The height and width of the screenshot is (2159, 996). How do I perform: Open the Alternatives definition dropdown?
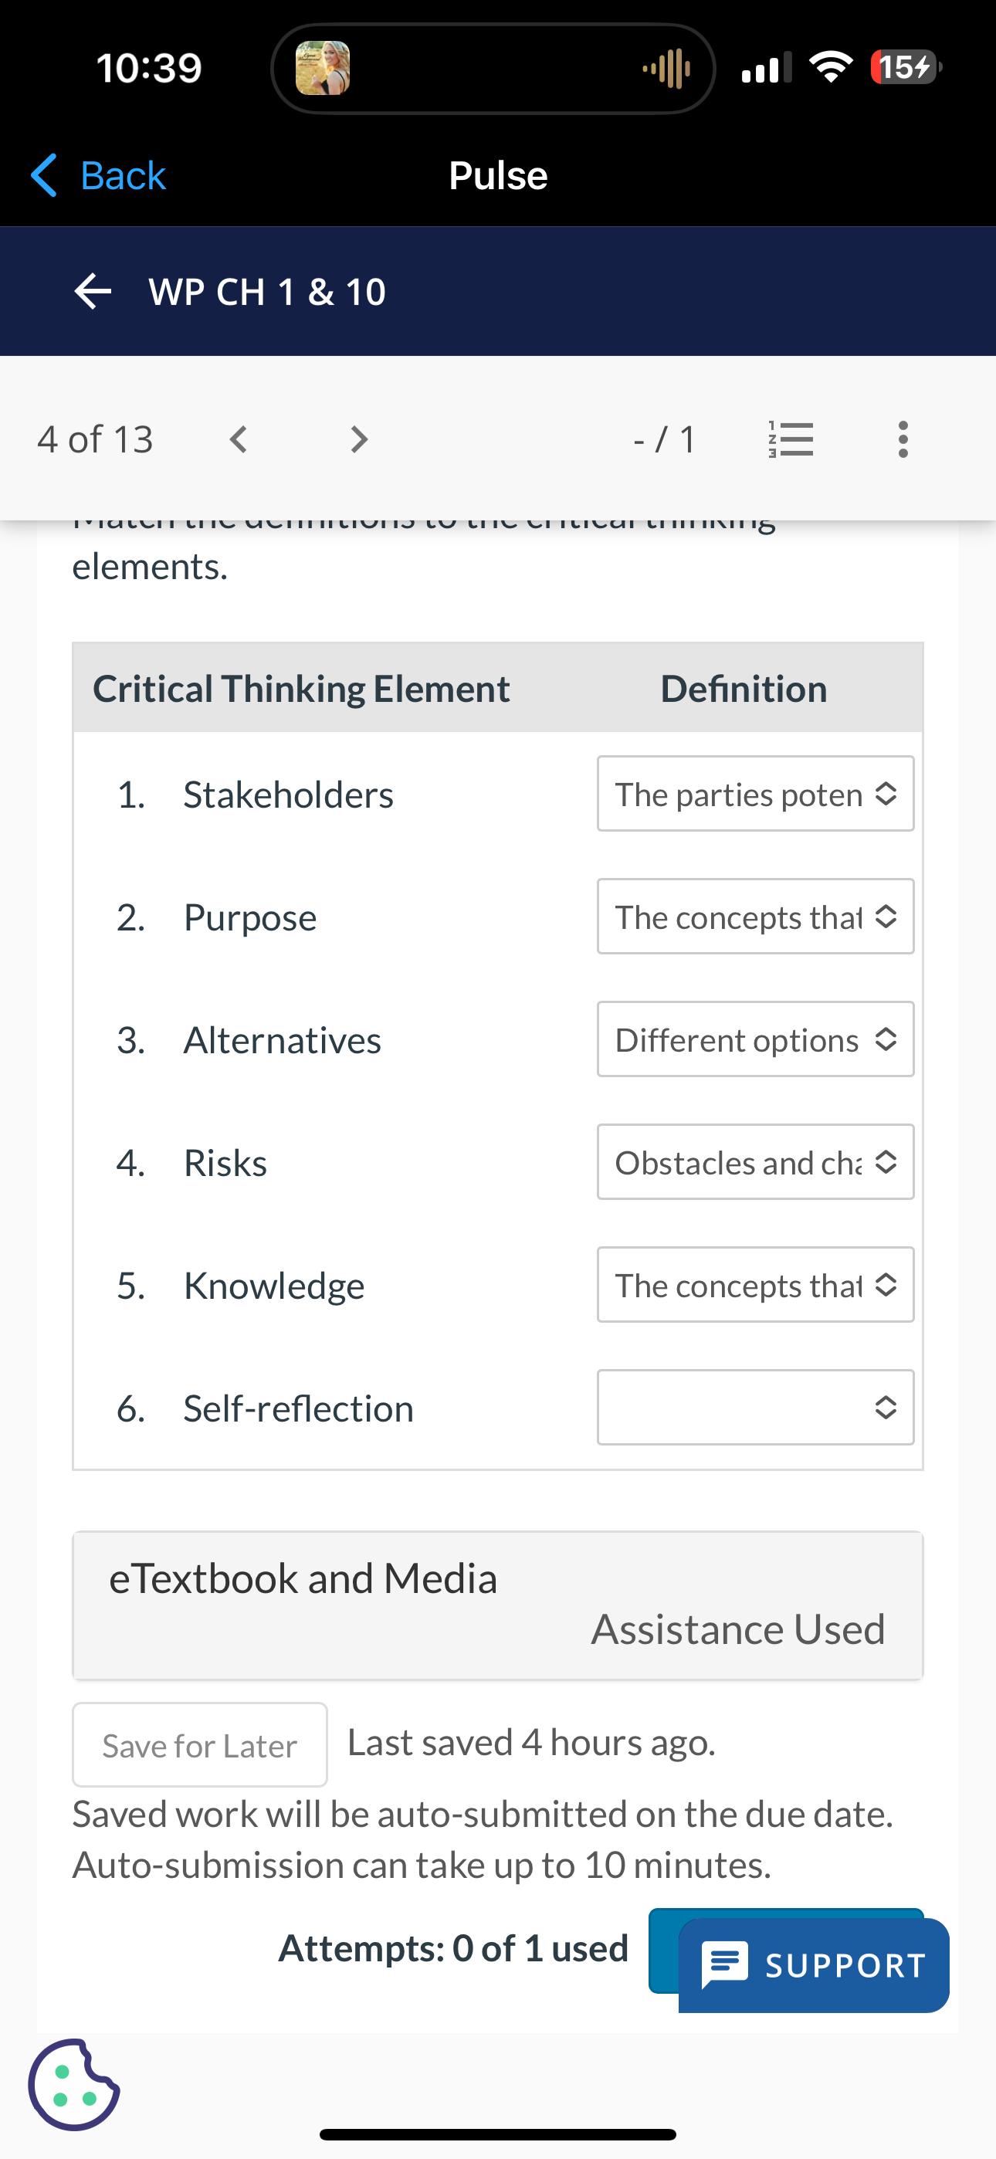pyautogui.click(x=754, y=1039)
